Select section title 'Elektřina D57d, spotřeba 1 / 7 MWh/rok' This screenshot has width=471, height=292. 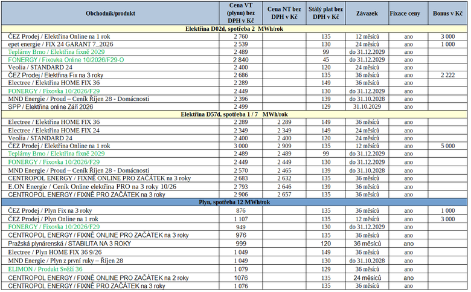pos(234,114)
